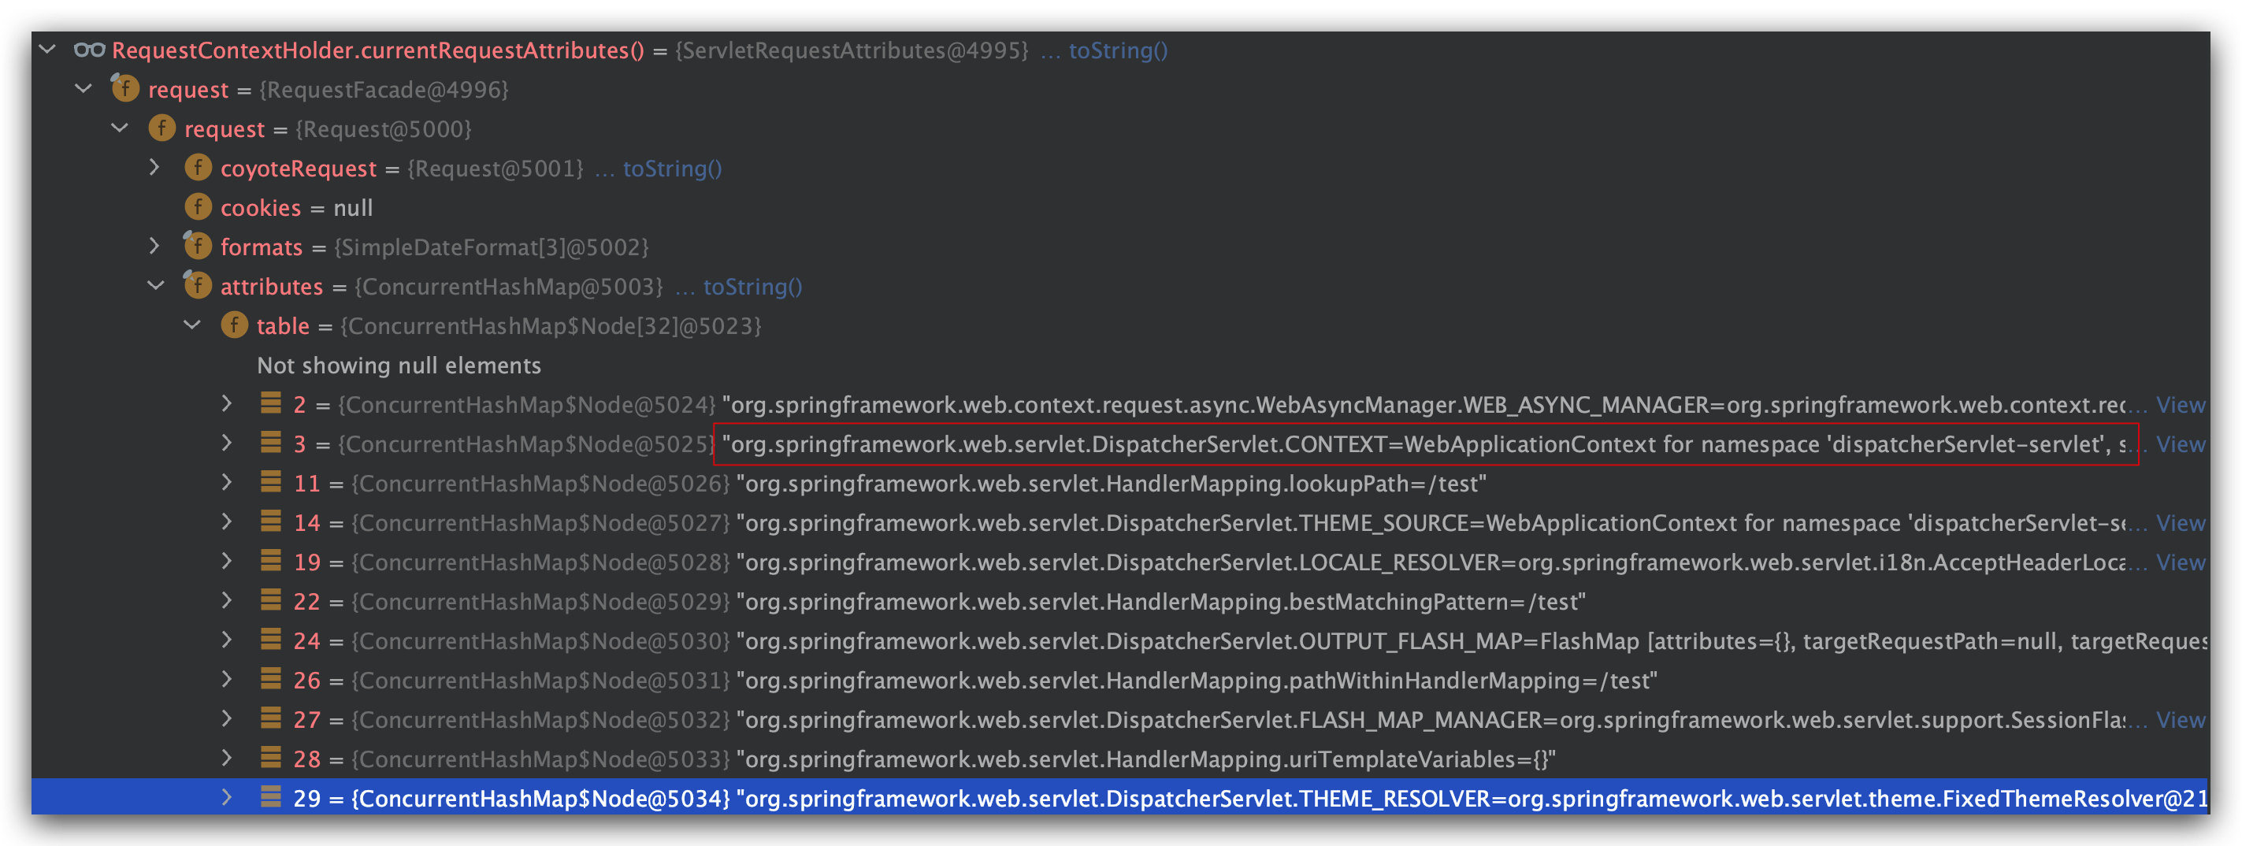Viewport: 2242px width, 846px height.
Task: Select the highlighted DispatcherServlet.CONTEXT value
Action: 1424,445
